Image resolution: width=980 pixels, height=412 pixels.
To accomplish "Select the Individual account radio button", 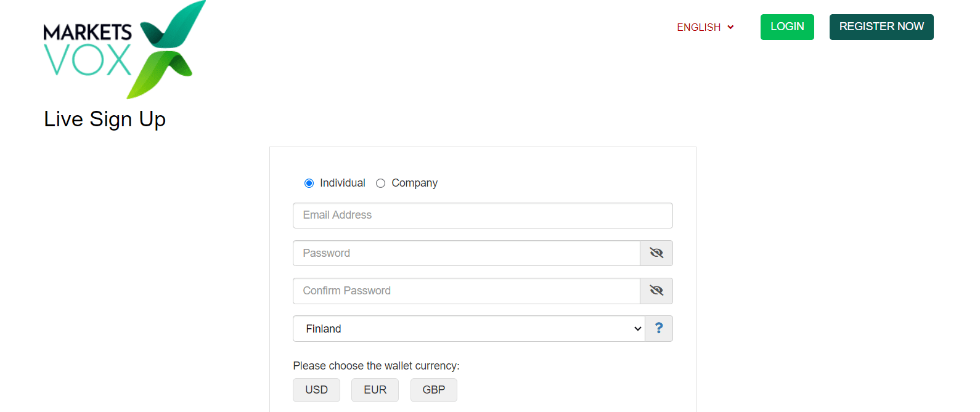I will pos(309,183).
